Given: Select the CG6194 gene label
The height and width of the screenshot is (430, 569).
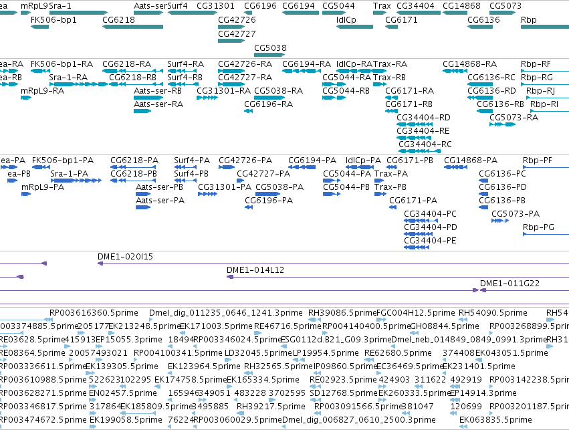Looking at the screenshot, I should pos(298,6).
